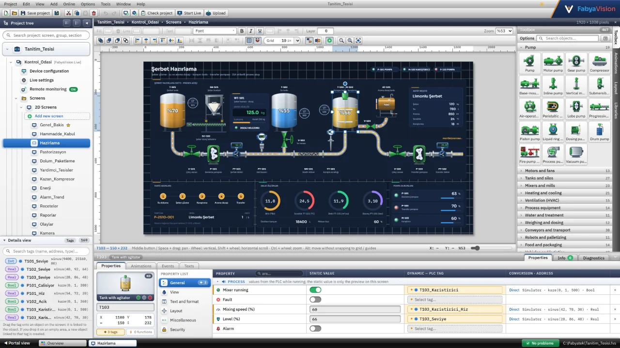
Task: Click the Inline pump toolbox object
Action: pos(553,86)
